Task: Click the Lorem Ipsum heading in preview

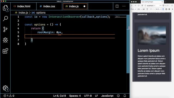Action: click(x=148, y=51)
